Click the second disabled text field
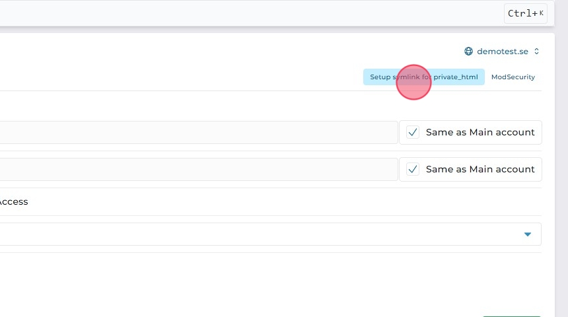Image resolution: width=568 pixels, height=317 pixels. click(x=198, y=169)
